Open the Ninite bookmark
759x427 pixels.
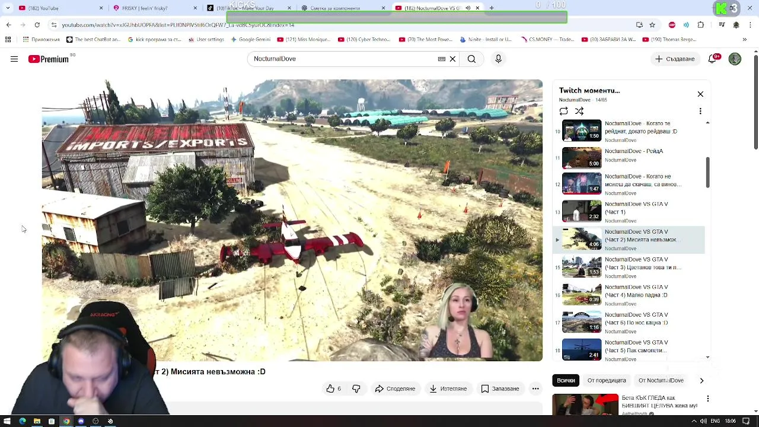click(486, 40)
